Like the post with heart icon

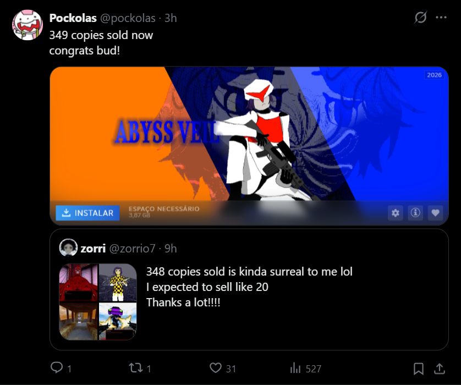point(216,368)
